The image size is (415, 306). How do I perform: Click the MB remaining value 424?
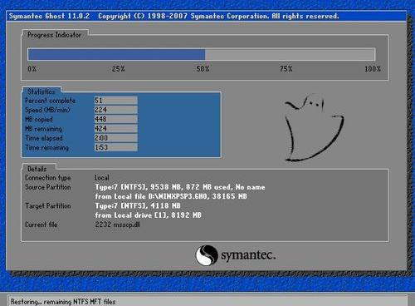tap(115, 129)
